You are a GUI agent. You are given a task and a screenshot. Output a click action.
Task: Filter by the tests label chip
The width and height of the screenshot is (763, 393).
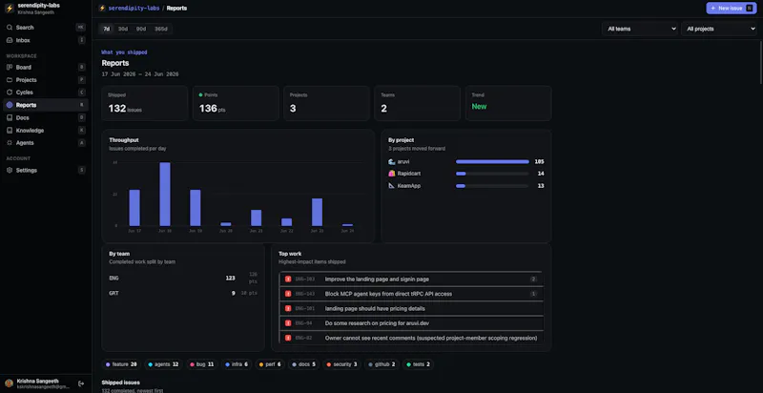click(x=419, y=364)
